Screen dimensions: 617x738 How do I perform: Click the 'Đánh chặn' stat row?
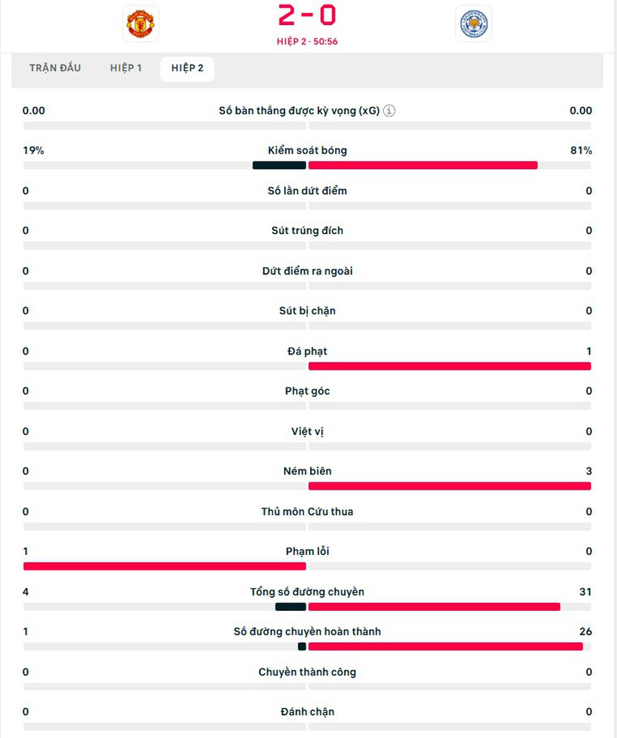[x=307, y=711]
